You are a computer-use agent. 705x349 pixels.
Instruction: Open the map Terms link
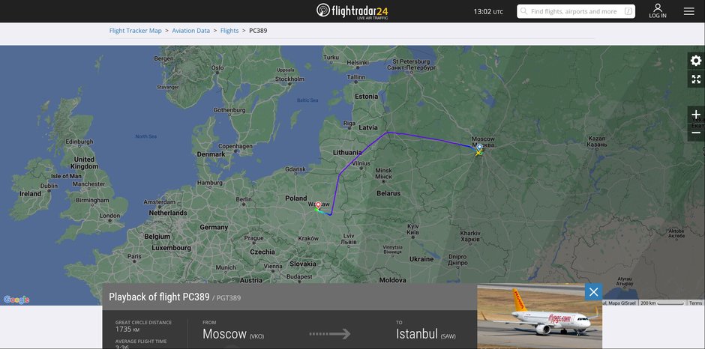pyautogui.click(x=695, y=303)
